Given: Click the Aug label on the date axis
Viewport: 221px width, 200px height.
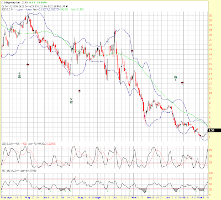Looking at the screenshot, I should point(81,198).
